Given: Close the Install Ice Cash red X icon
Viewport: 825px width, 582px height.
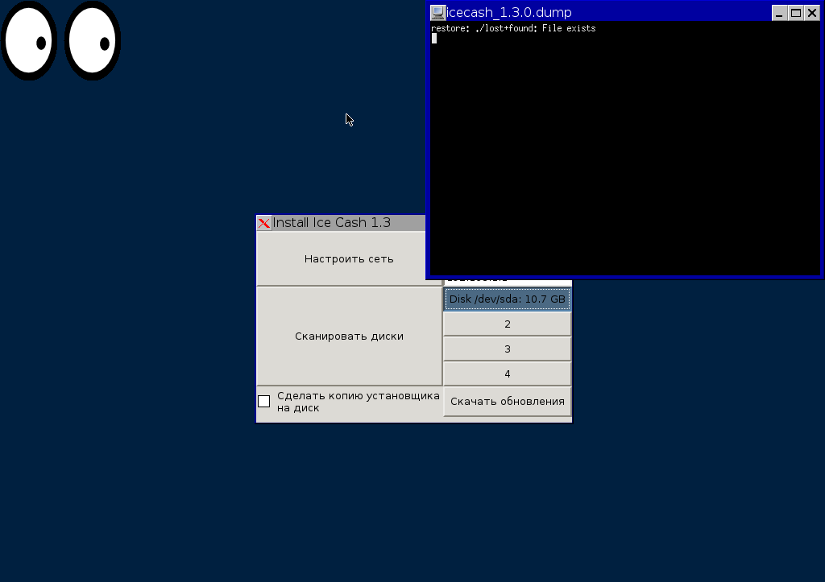Looking at the screenshot, I should [x=264, y=223].
